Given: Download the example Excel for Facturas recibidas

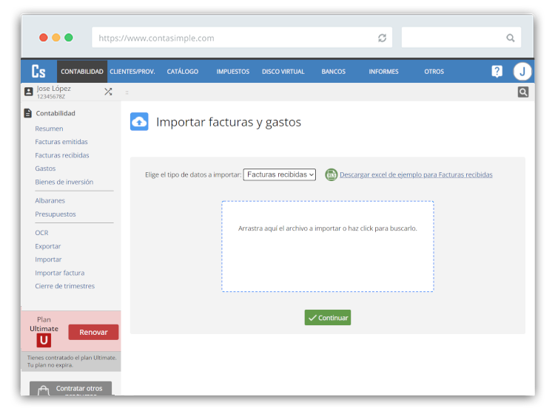Looking at the screenshot, I should 416,174.
